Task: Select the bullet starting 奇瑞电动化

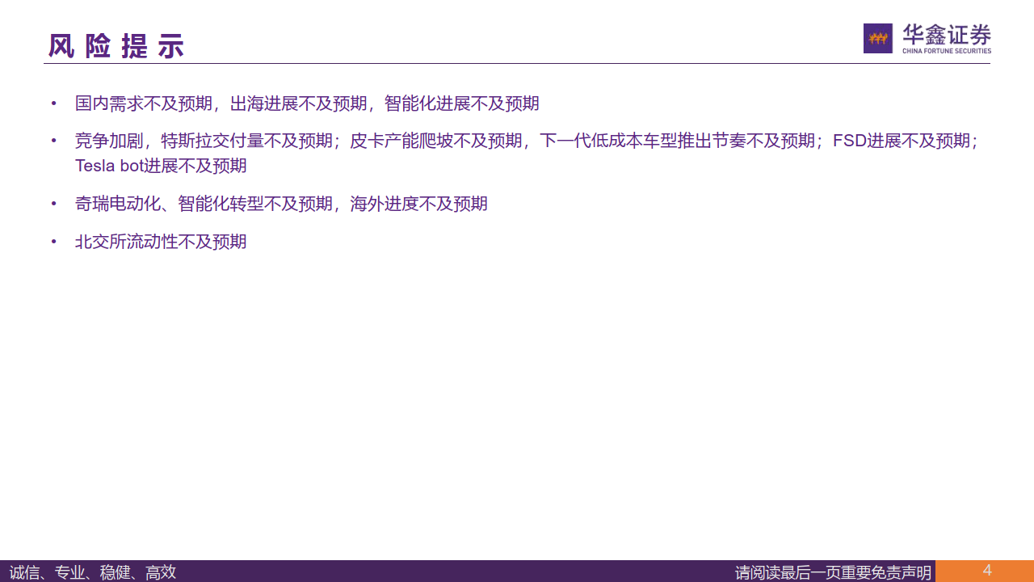Action: (281, 204)
